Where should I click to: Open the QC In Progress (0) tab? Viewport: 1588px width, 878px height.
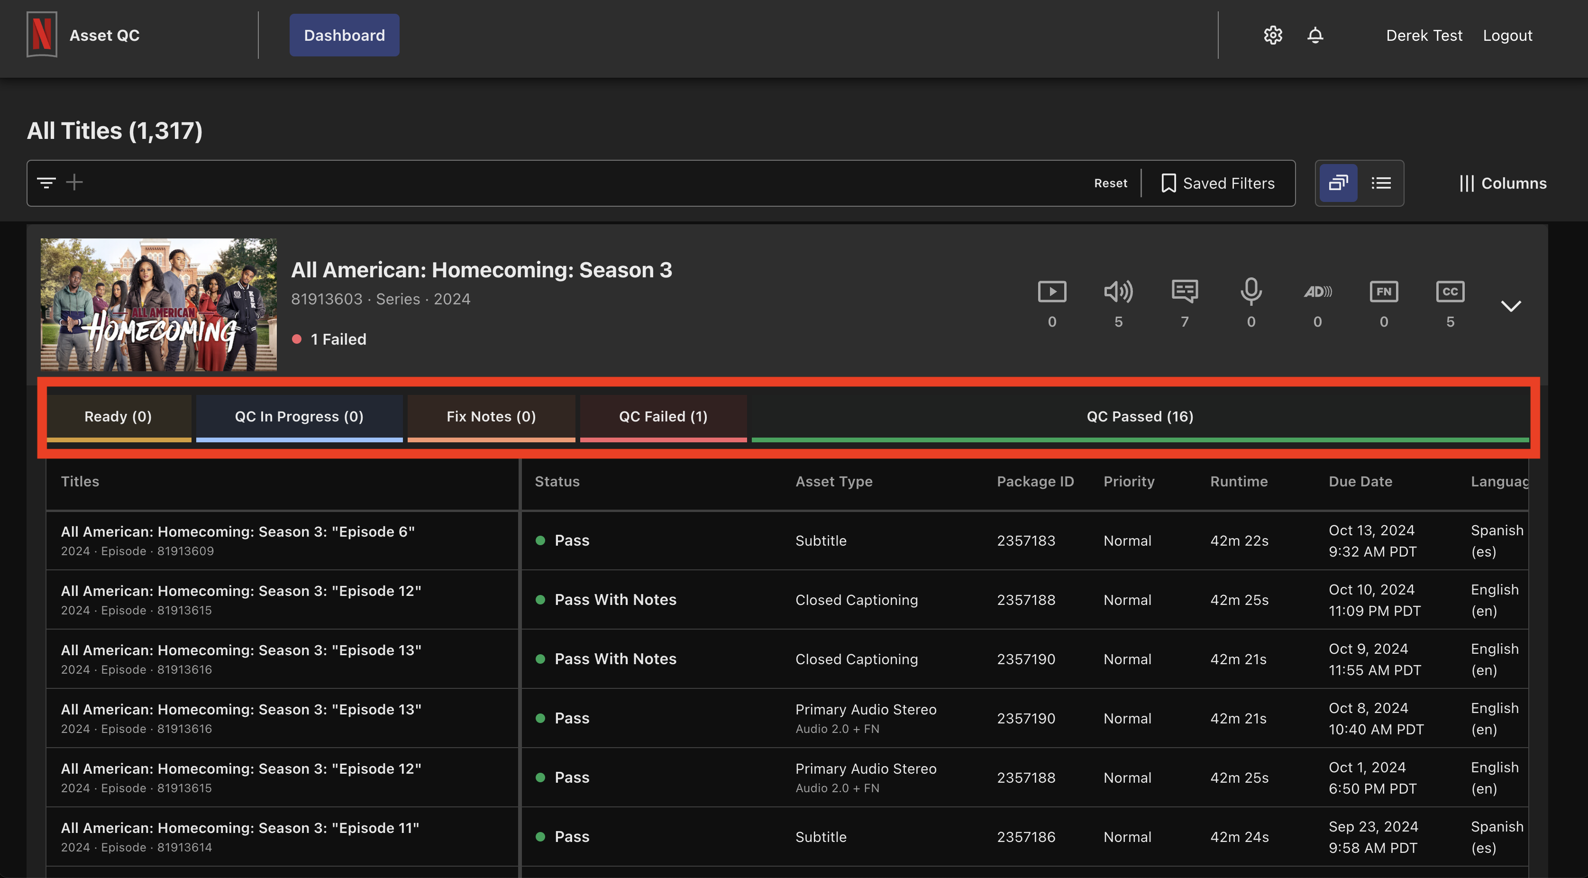point(299,418)
